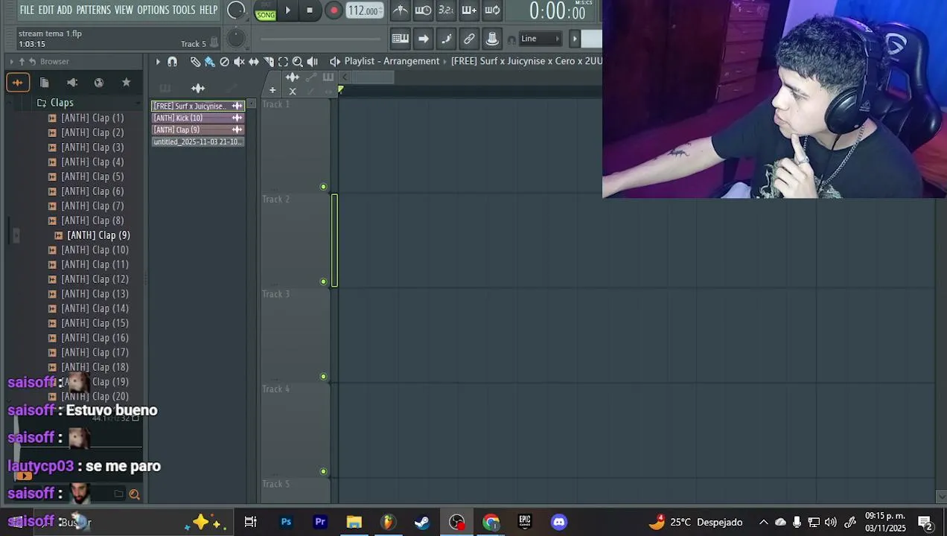Click the main pitch knob
The image size is (947, 536).
236,39
